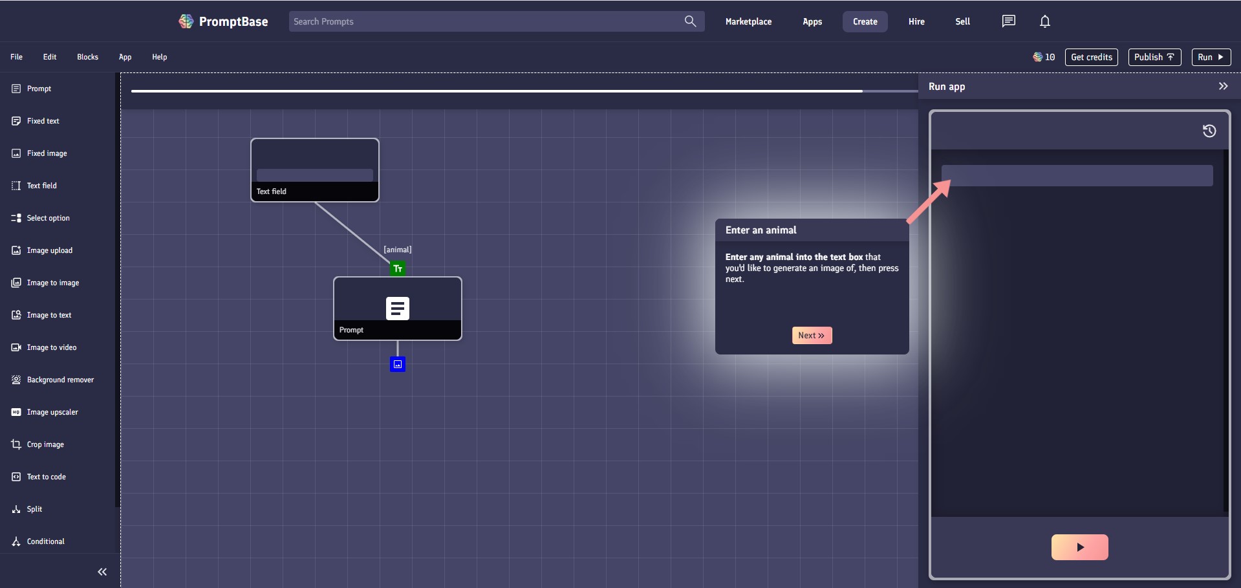Click the Run button in toolbar
1241x588 pixels.
coord(1211,57)
